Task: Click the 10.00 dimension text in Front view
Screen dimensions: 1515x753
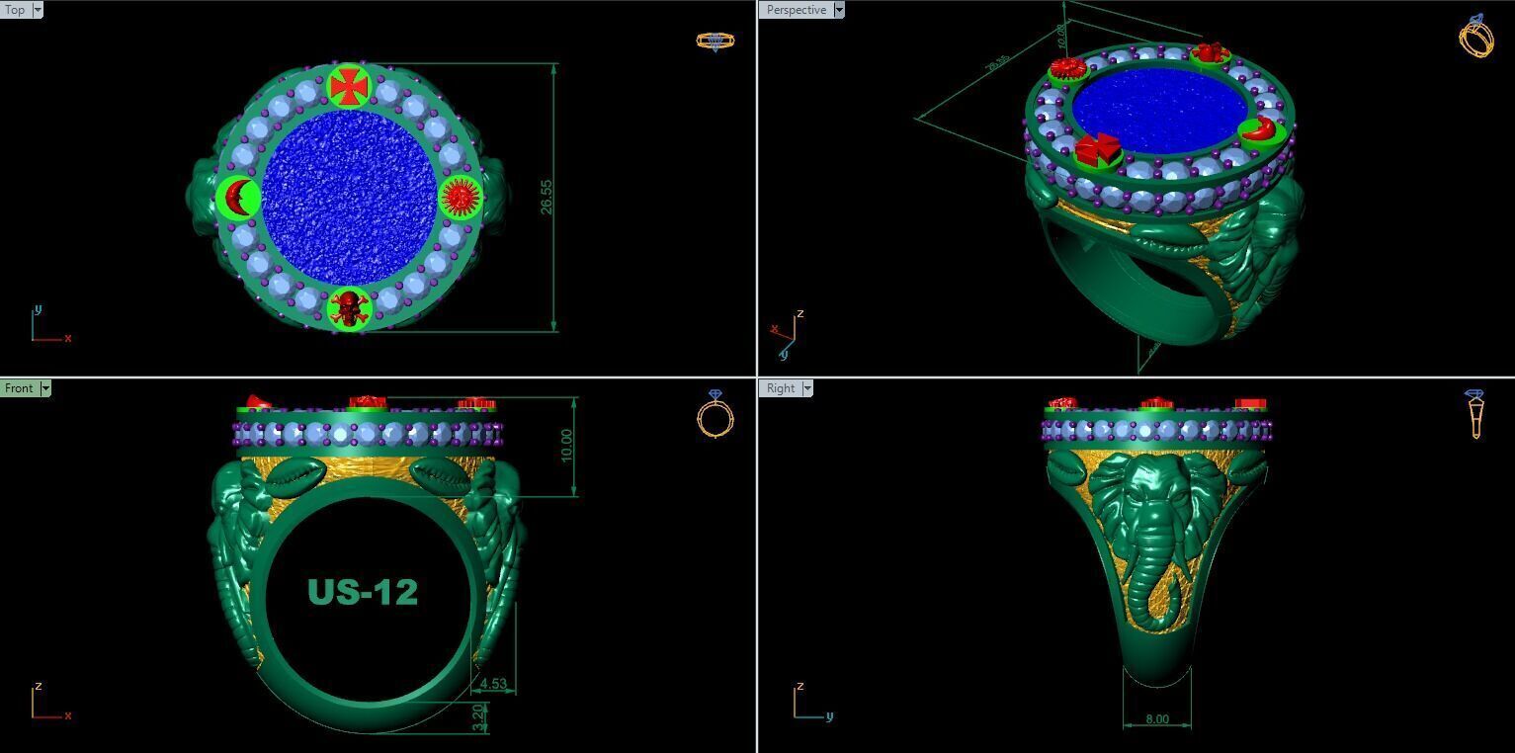Action: [x=566, y=446]
